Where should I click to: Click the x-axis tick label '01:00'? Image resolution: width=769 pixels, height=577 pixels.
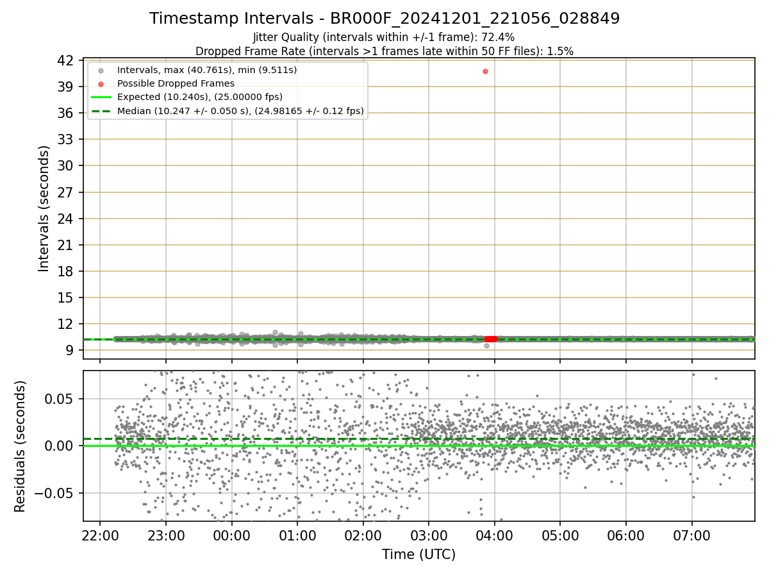coord(297,535)
